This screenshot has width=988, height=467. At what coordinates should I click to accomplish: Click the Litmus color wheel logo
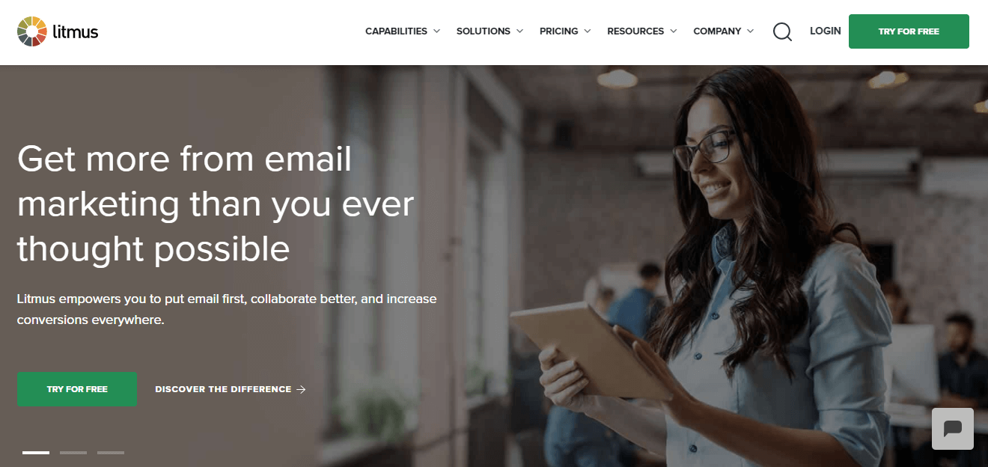coord(32,31)
